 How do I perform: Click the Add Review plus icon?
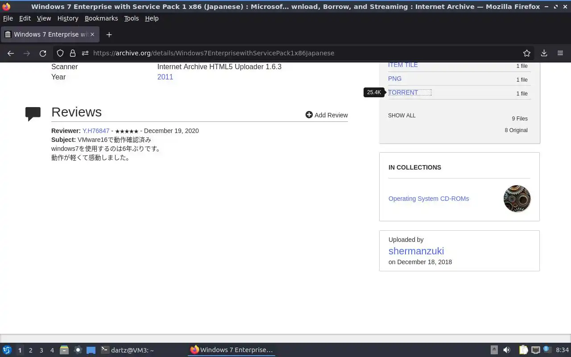point(309,115)
